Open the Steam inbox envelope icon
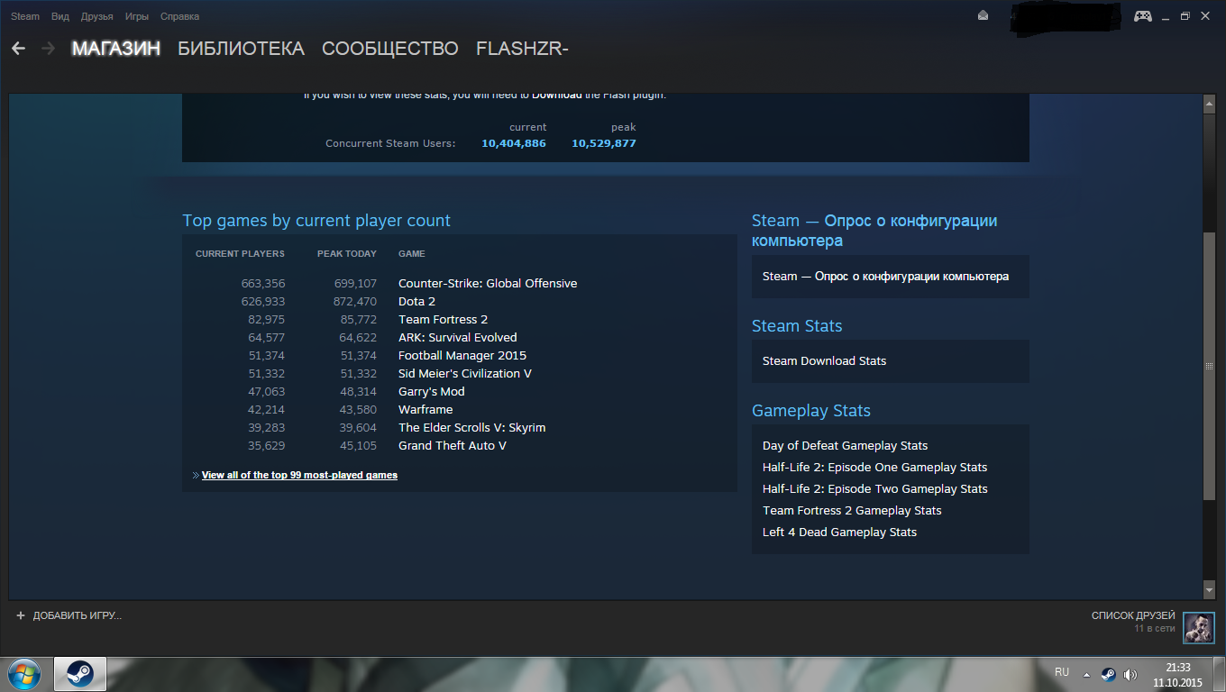Viewport: 1226px width, 692px height. 983,15
